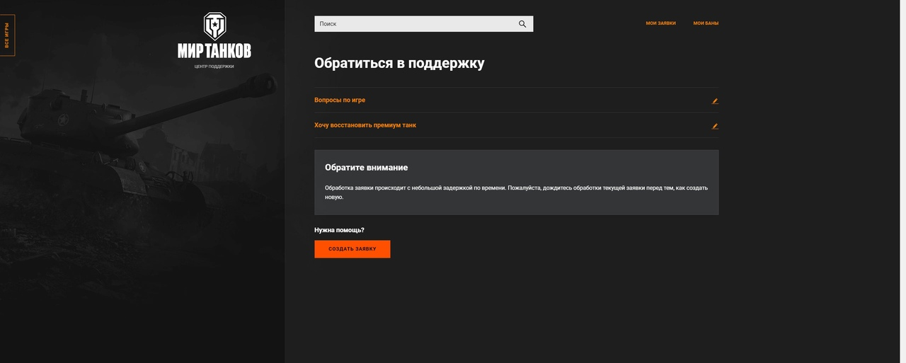This screenshot has width=906, height=363.
Task: Click the Обратиться в поддержку page heading
Action: 399,63
